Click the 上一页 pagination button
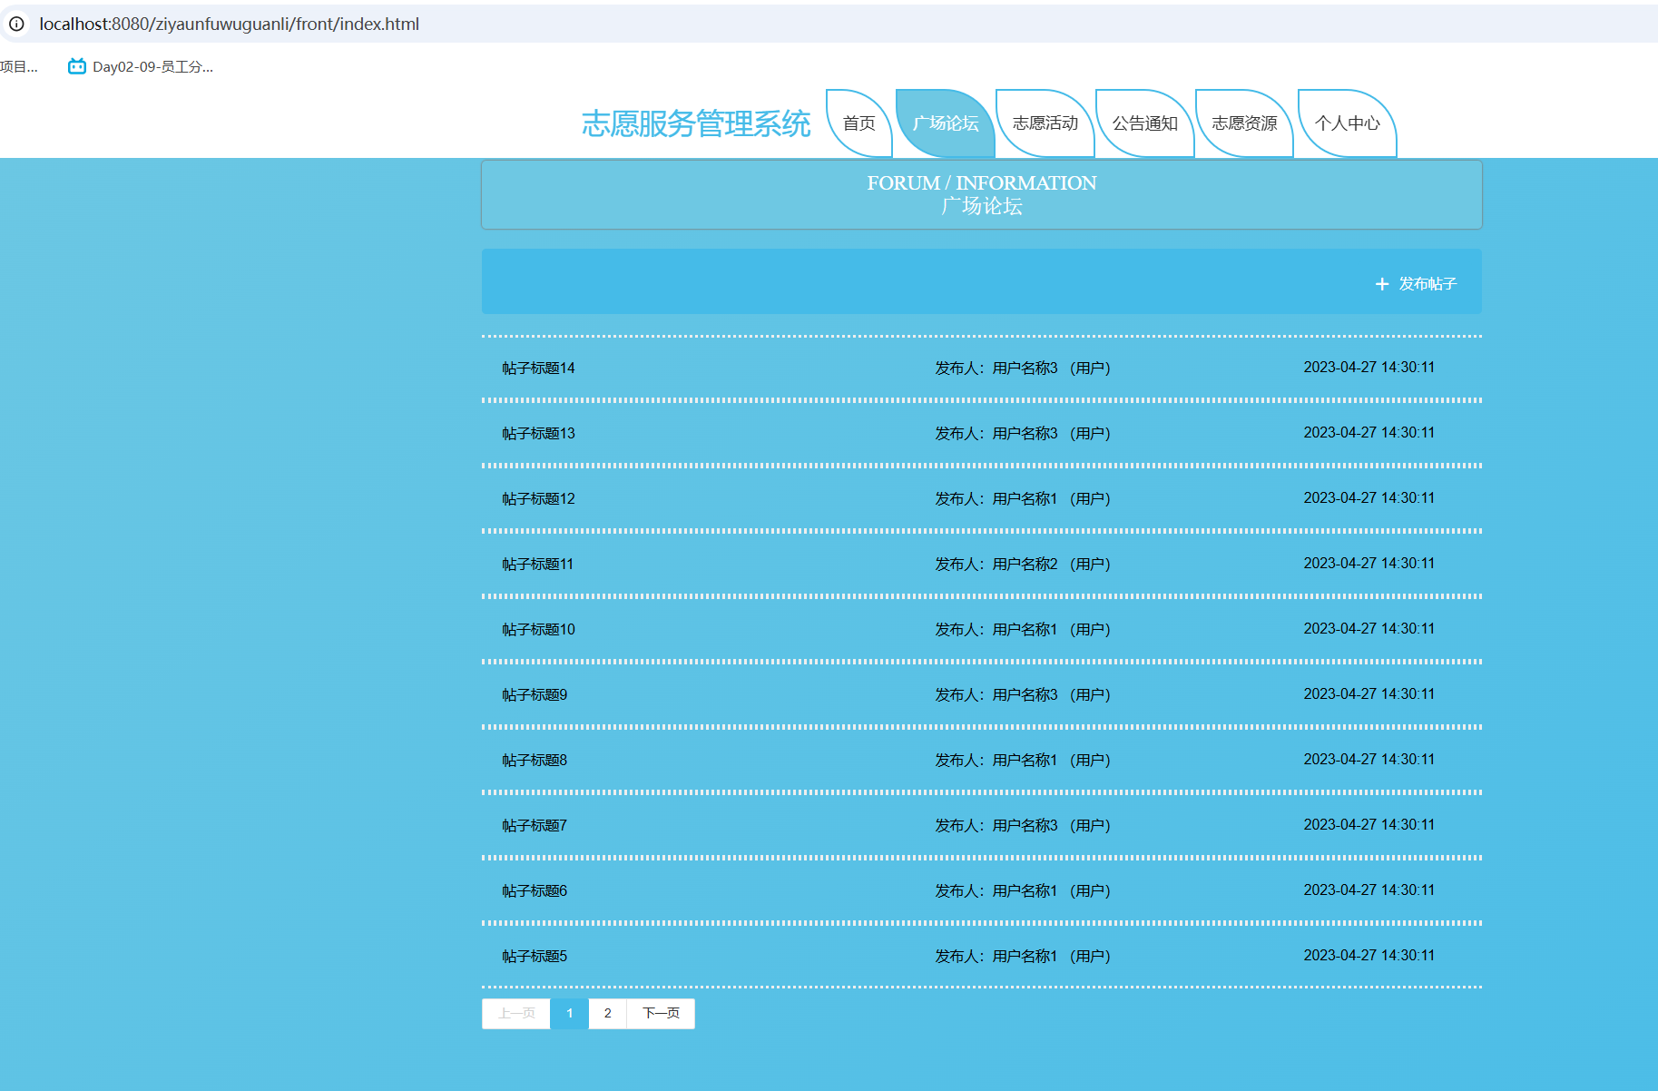 (516, 1014)
